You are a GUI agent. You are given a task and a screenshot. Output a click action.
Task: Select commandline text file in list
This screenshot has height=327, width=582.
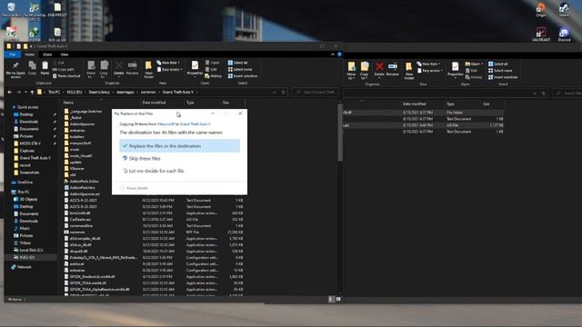click(x=81, y=226)
